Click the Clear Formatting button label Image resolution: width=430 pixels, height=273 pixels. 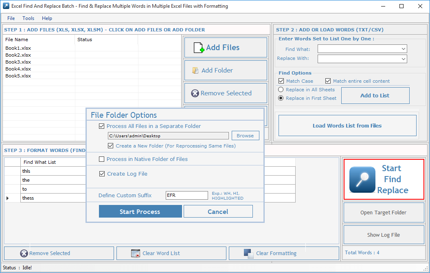point(276,253)
